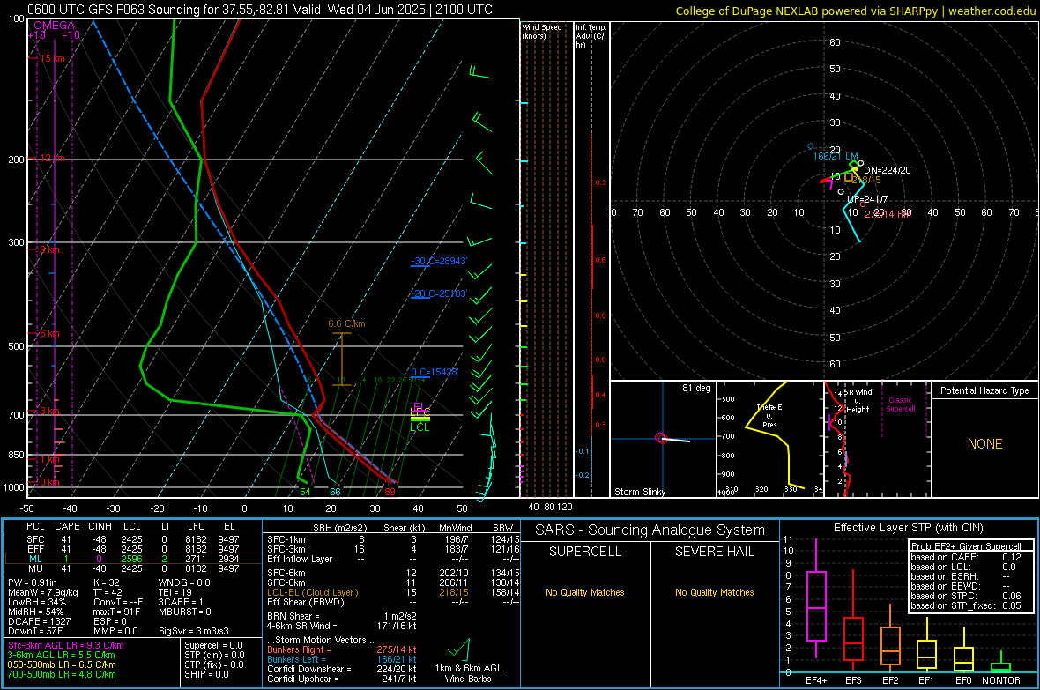Click the Eff Shear (EBWD) row
The image size is (1040, 690).
pyautogui.click(x=393, y=602)
